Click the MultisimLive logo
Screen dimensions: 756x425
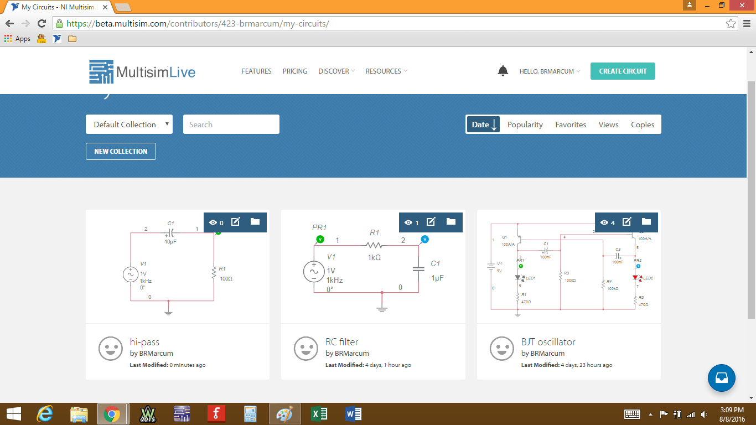(x=142, y=71)
